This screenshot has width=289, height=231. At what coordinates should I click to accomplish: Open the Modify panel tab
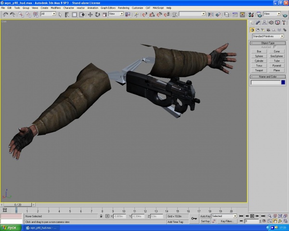[259, 23]
